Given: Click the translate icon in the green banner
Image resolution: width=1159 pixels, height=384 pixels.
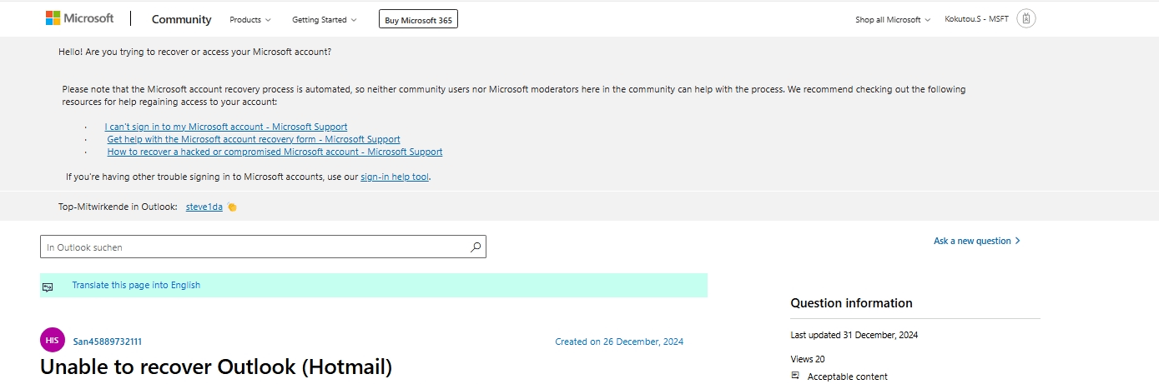Looking at the screenshot, I should [x=48, y=287].
